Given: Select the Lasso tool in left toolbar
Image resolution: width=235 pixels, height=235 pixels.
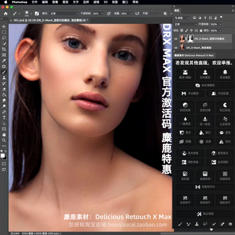Looking at the screenshot, I should pos(4,38).
